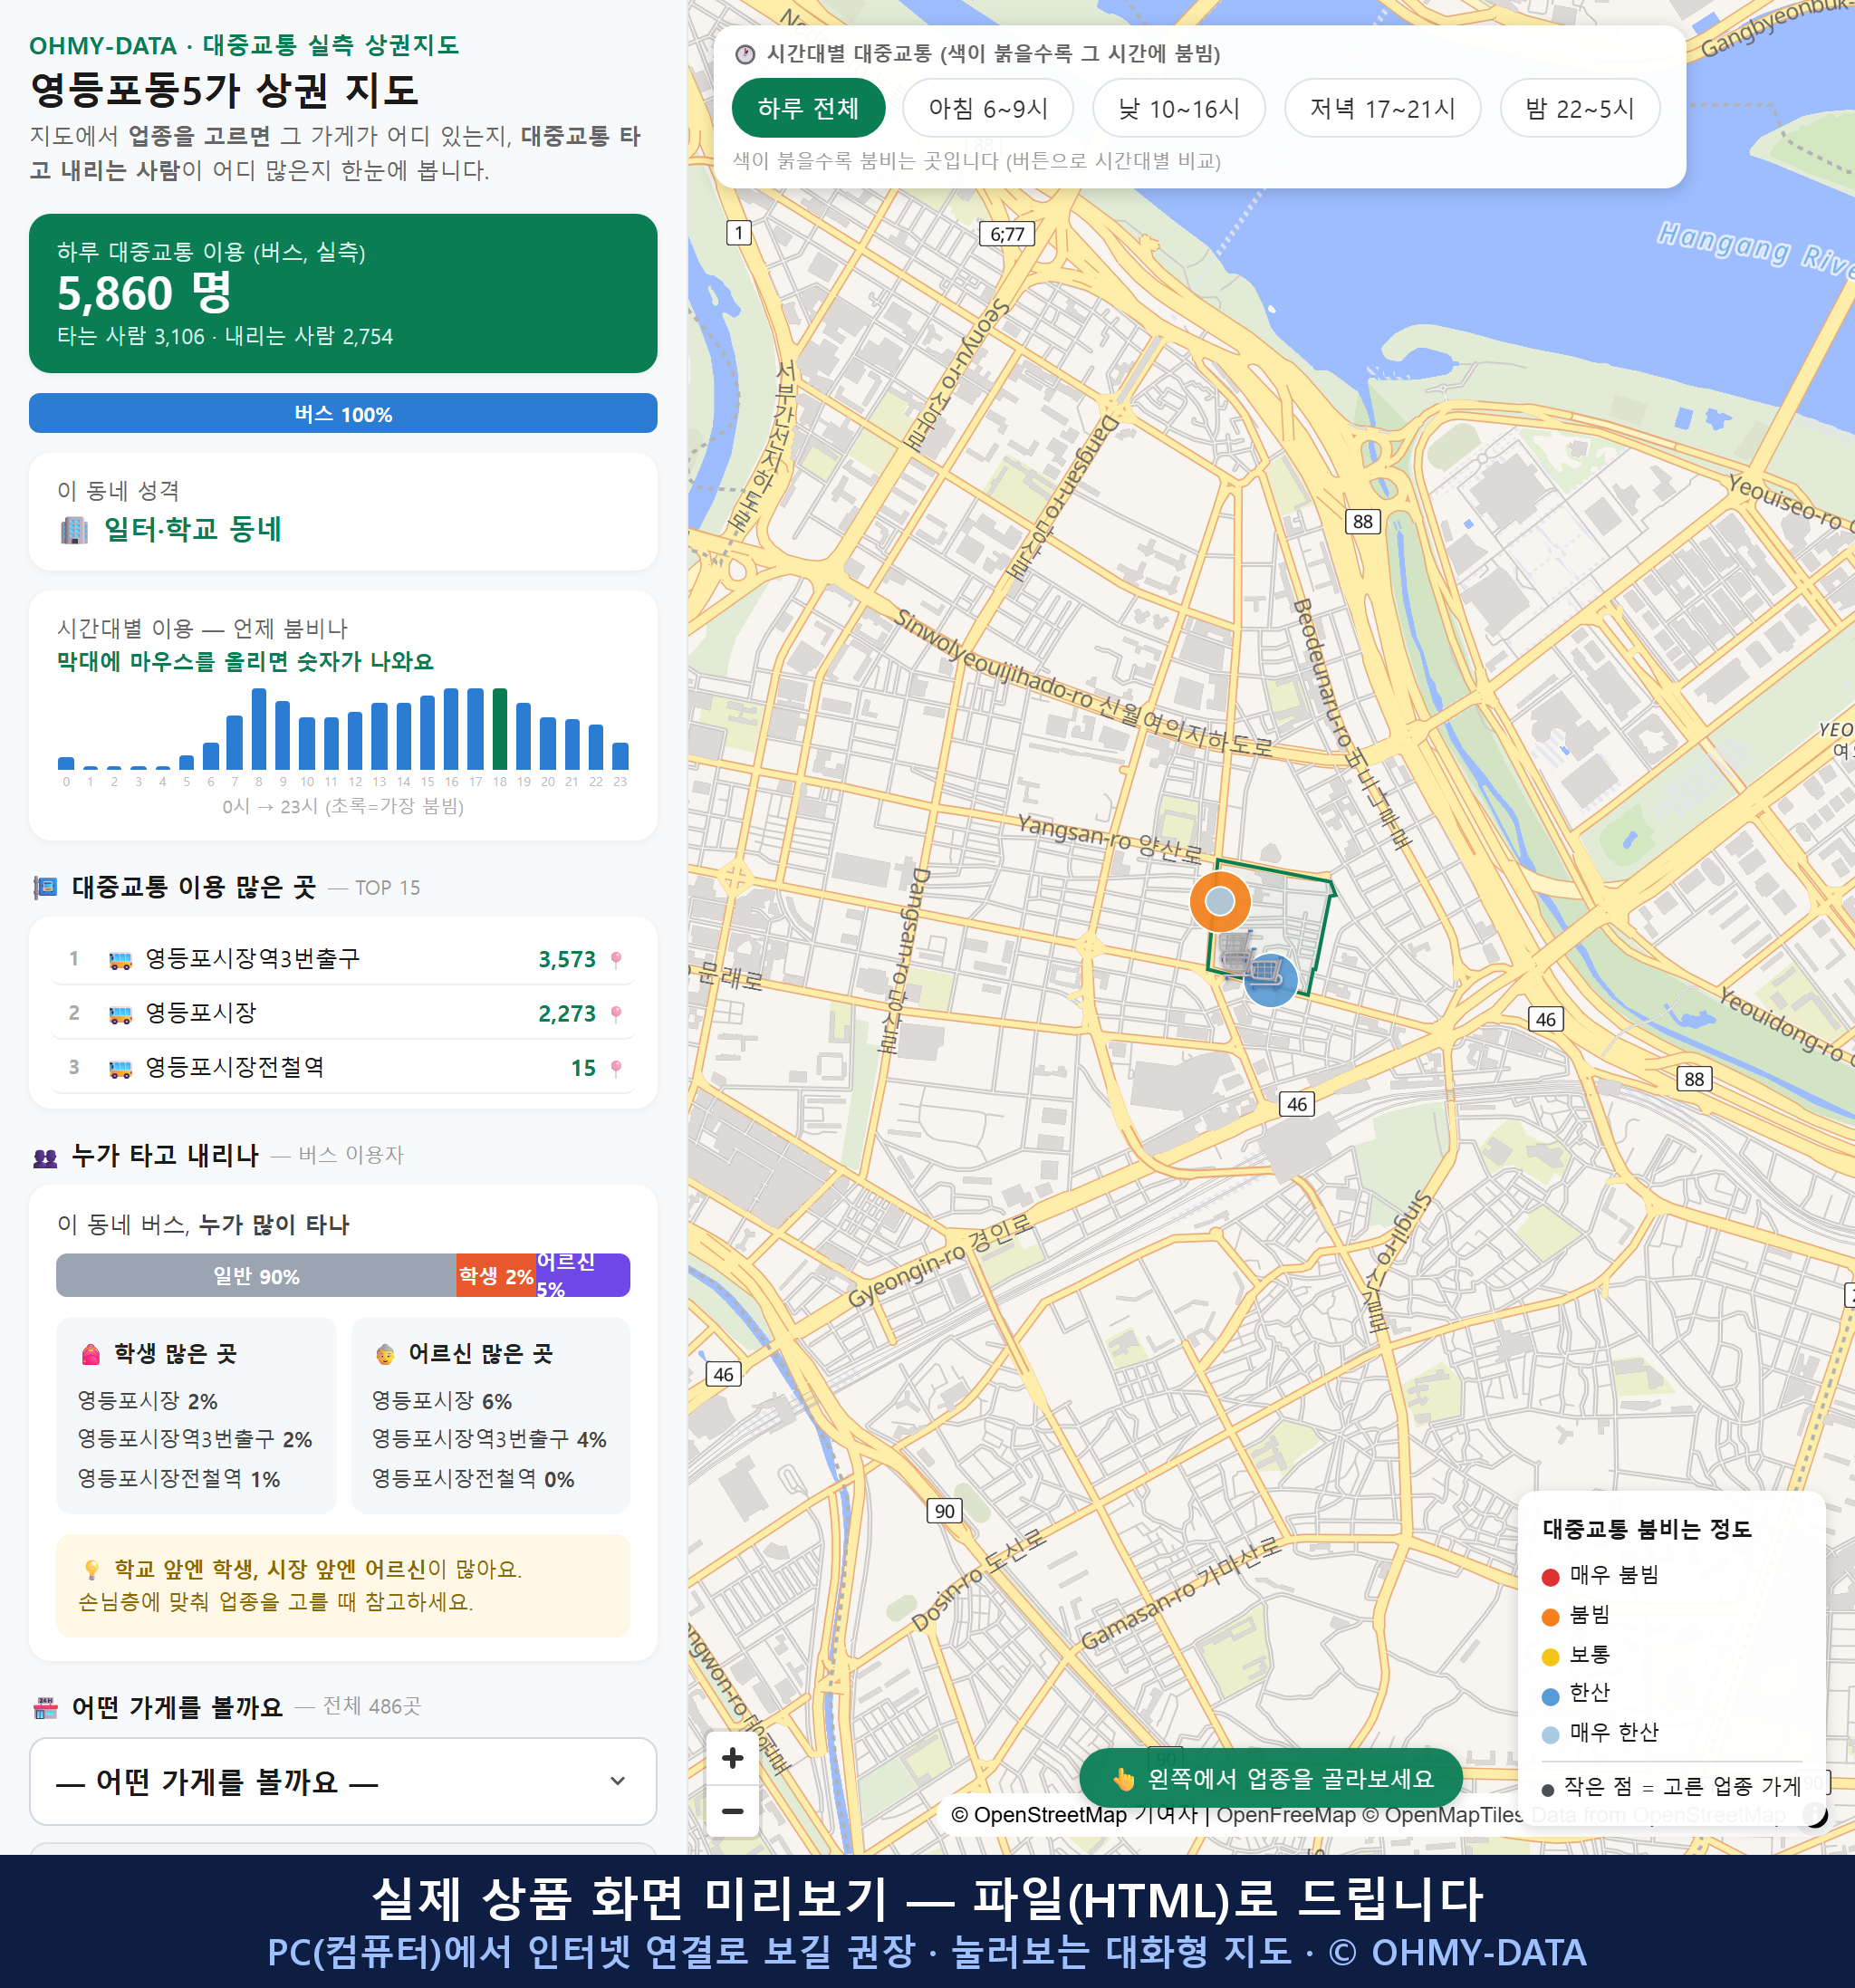Select the 영등포시장전철역 row in TOP 15
The width and height of the screenshot is (1855, 1988).
pyautogui.click(x=343, y=1068)
